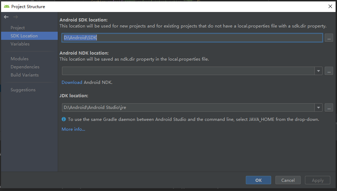Confirm changes with the OK button
The height and width of the screenshot is (191, 337).
[258, 180]
